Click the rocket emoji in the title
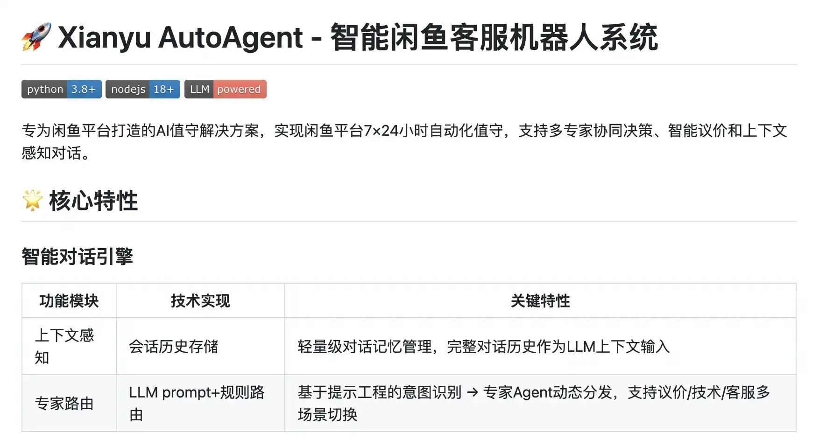The image size is (819, 446). click(36, 37)
